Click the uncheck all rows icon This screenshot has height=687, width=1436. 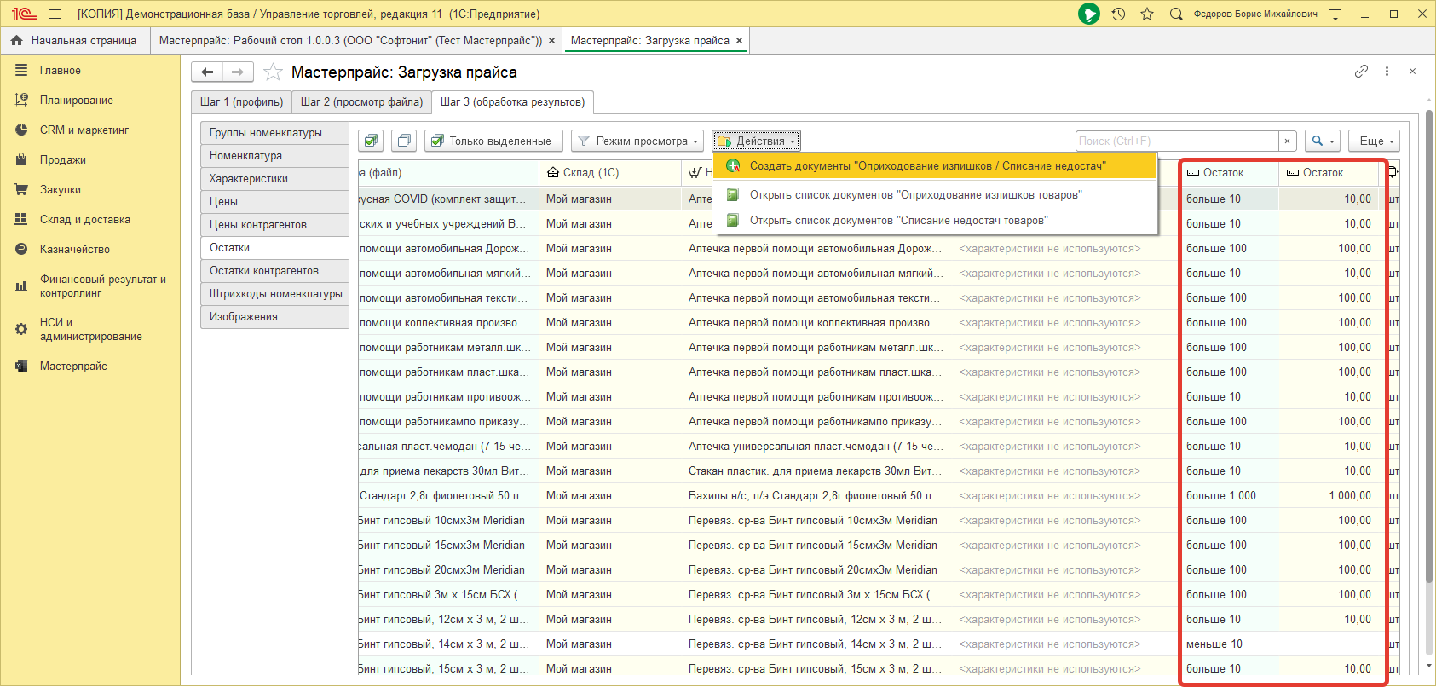pyautogui.click(x=405, y=141)
